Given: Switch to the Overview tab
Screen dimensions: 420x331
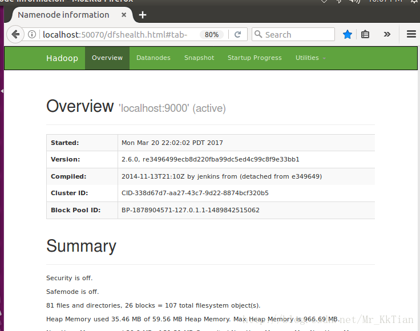Looking at the screenshot, I should pyautogui.click(x=107, y=58).
